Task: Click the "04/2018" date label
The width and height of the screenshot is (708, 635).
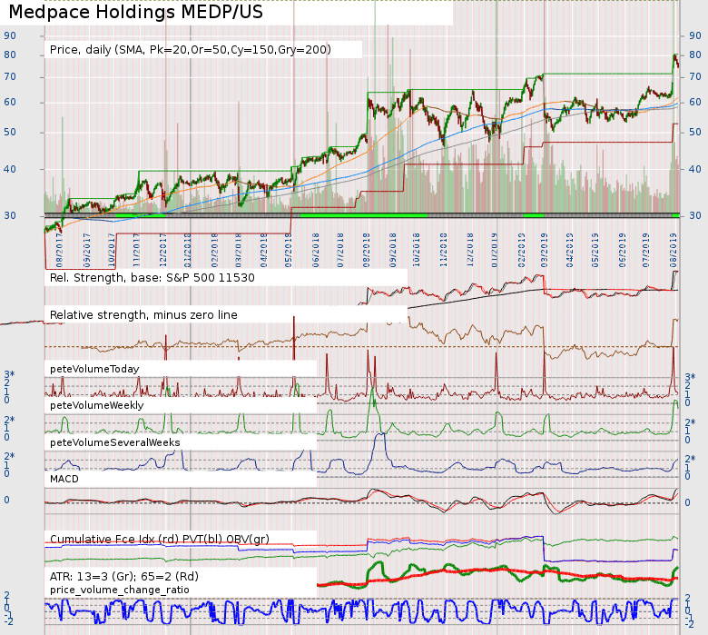Action: [264, 250]
